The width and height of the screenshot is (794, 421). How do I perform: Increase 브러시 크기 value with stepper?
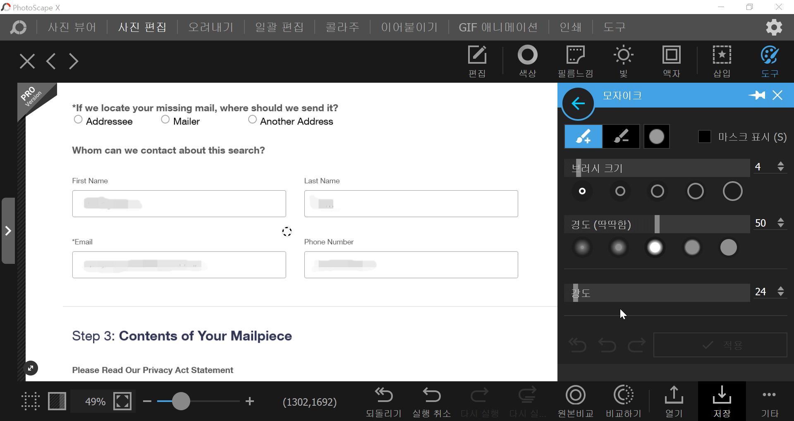click(781, 163)
